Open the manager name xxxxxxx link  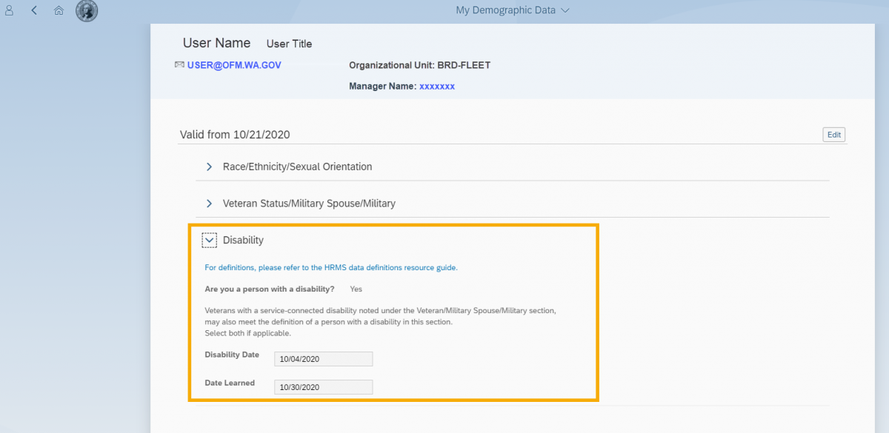coord(436,87)
